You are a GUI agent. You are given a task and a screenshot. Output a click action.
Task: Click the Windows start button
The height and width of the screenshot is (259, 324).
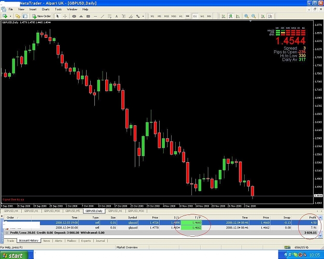(x=13, y=255)
